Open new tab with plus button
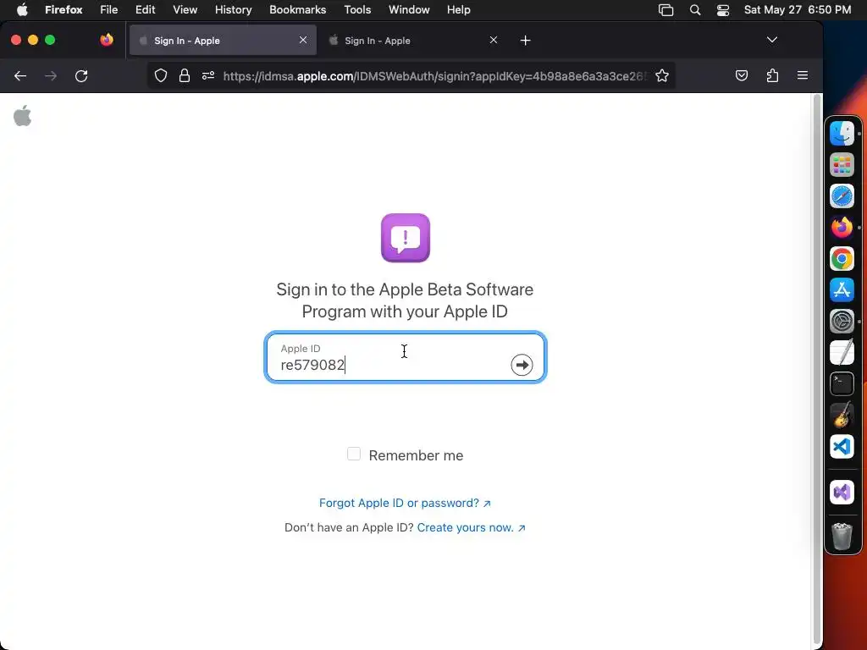 (525, 41)
